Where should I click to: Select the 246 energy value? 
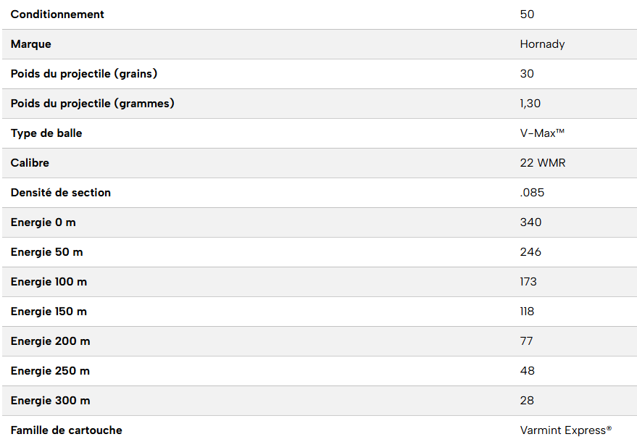[x=530, y=252]
